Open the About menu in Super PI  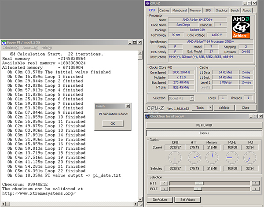30,48
